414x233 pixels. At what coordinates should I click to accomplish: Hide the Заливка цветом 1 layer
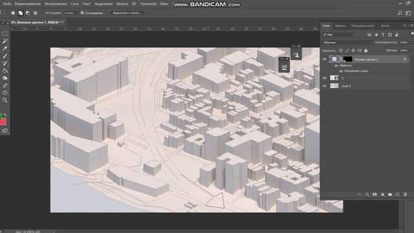(x=325, y=60)
